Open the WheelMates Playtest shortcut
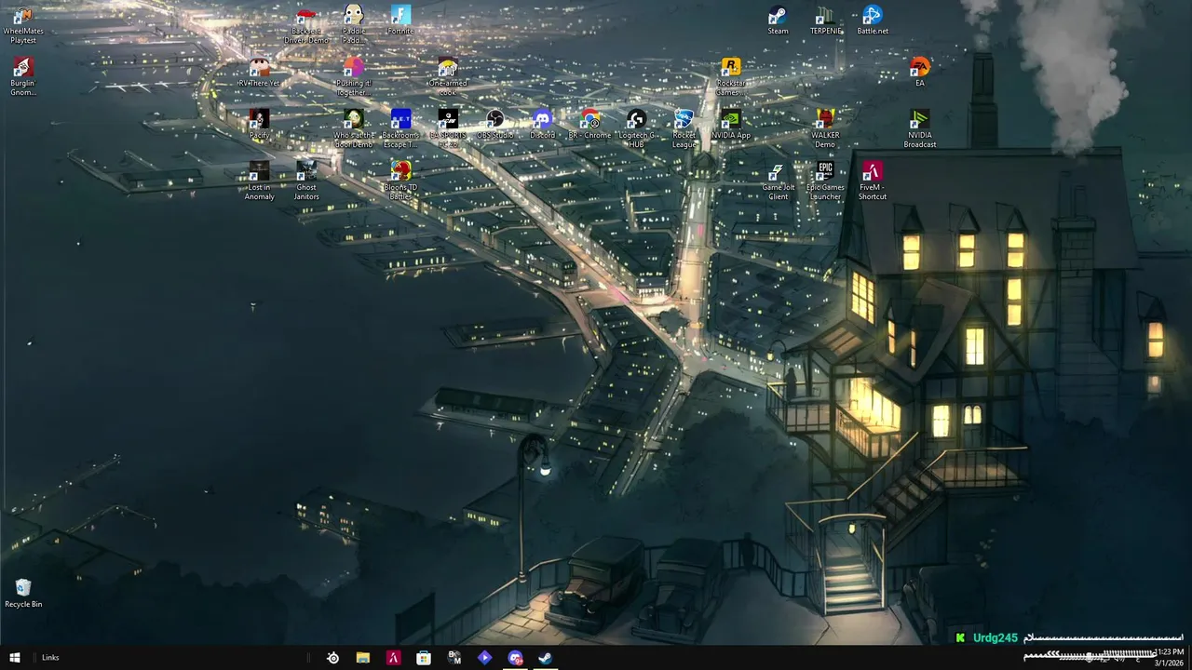 (x=23, y=25)
